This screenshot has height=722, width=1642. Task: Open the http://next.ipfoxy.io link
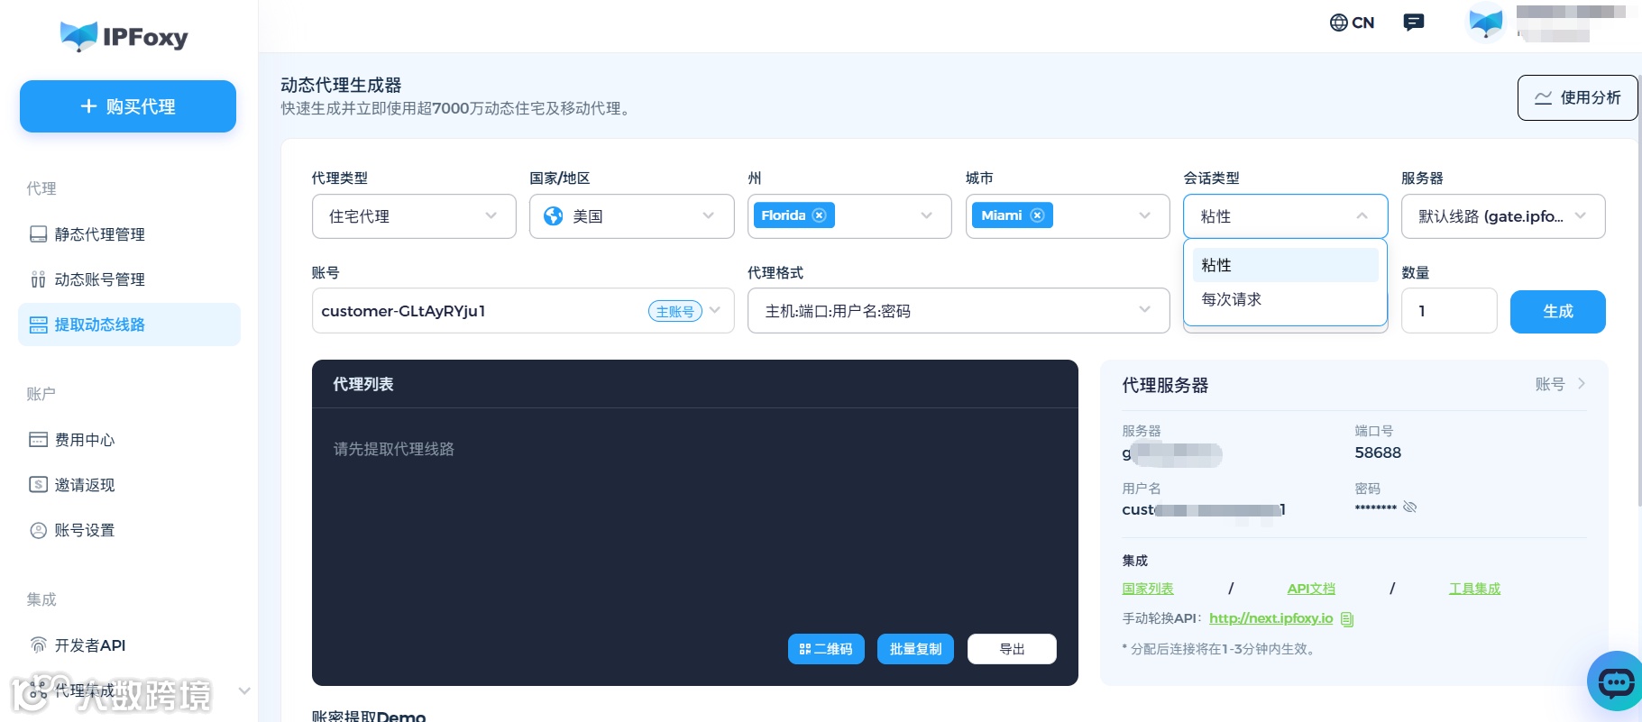click(1270, 618)
